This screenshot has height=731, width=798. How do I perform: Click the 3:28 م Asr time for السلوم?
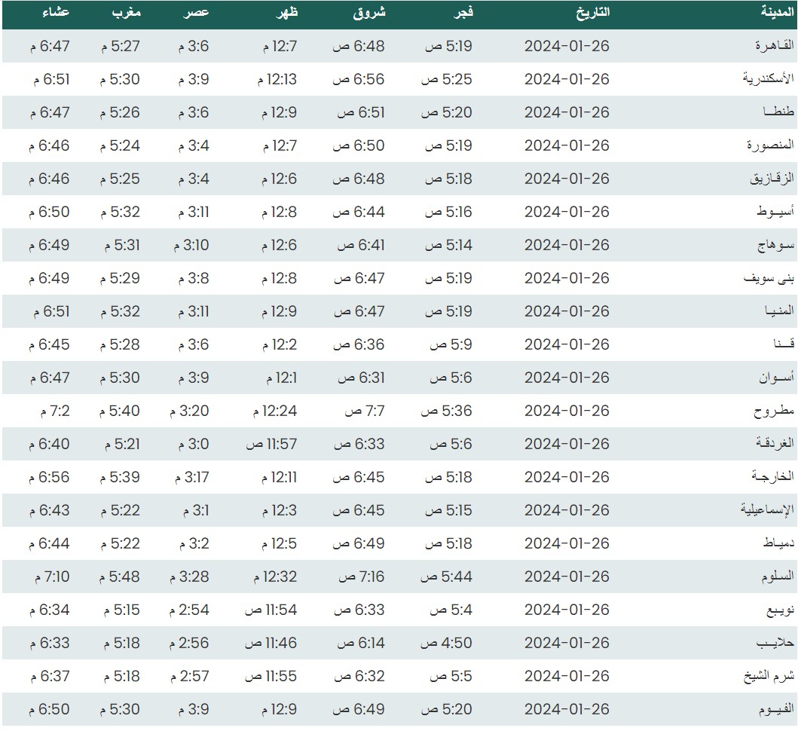(189, 577)
